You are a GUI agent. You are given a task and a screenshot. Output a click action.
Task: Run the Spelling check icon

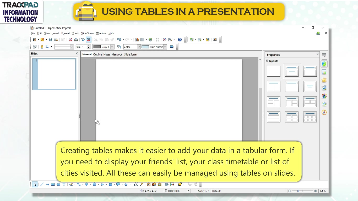click(83, 40)
